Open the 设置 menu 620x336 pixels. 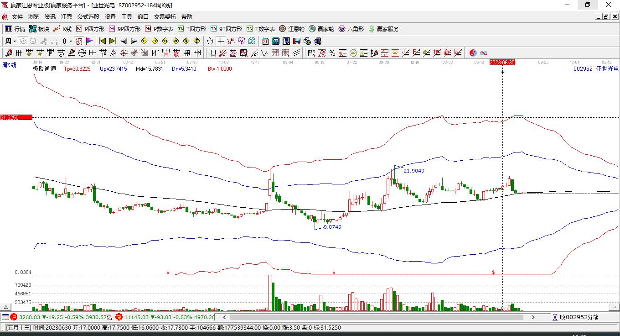[x=110, y=17]
